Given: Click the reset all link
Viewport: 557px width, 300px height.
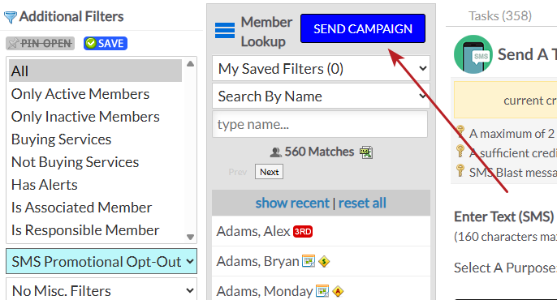Looking at the screenshot, I should tap(362, 204).
